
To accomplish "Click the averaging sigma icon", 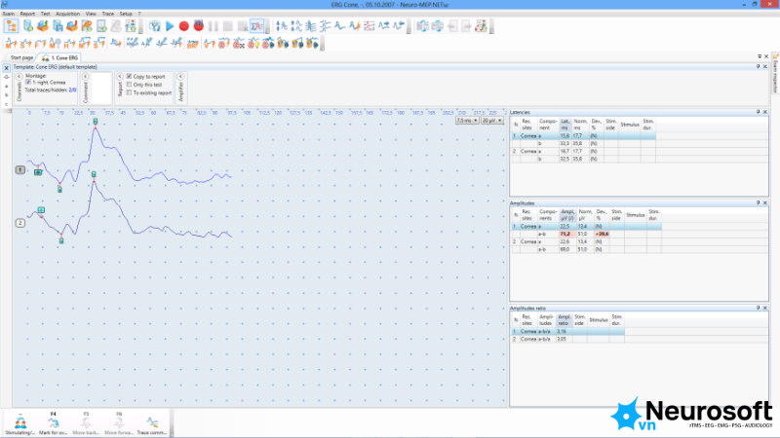I will [x=256, y=26].
